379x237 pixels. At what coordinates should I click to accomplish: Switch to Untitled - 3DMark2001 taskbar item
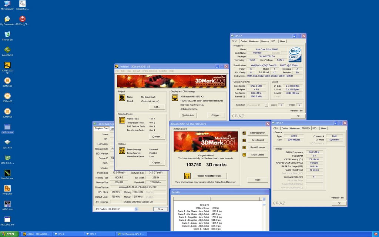[x=36, y=234]
